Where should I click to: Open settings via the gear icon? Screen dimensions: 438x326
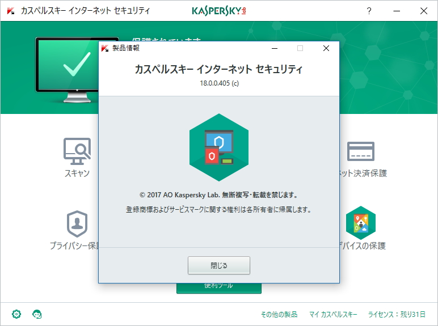click(x=16, y=314)
